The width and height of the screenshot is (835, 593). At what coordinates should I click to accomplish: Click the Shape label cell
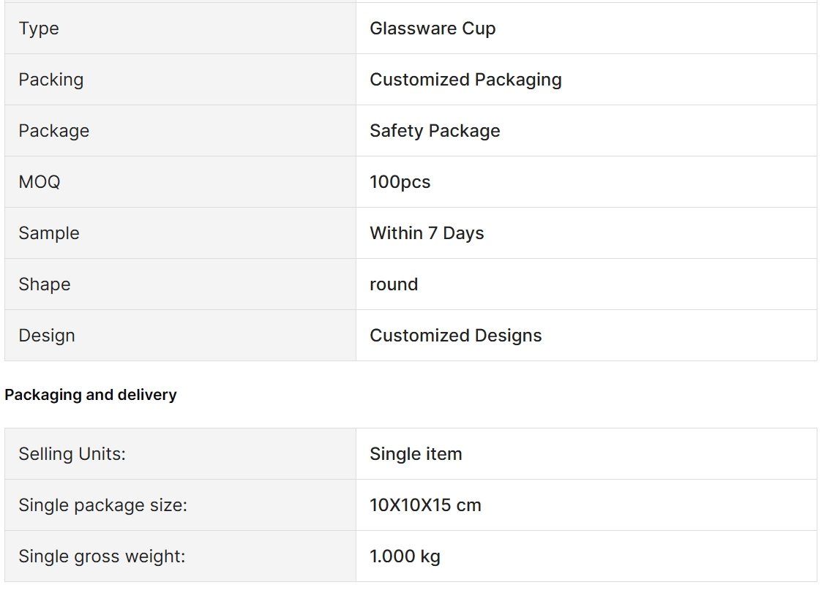pos(180,284)
